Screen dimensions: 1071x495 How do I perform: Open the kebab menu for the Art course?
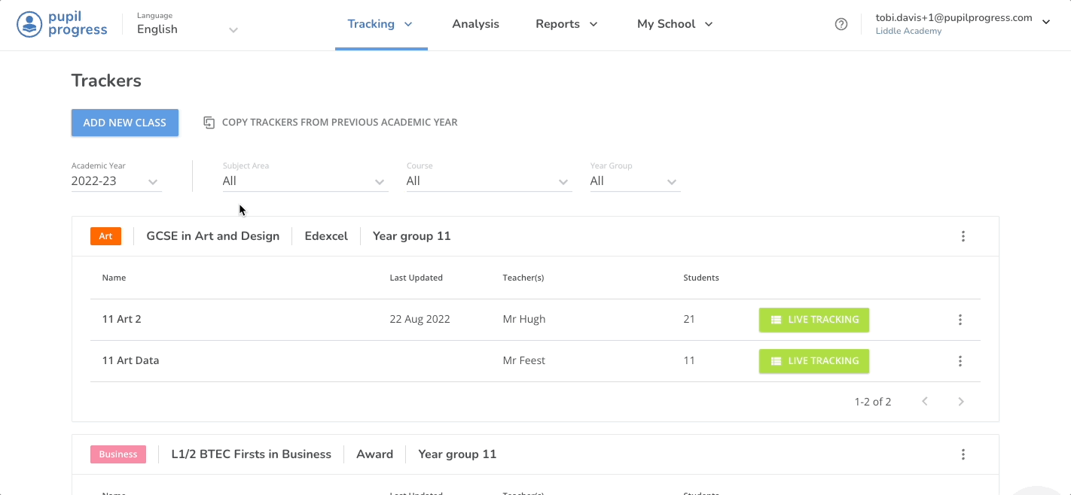coord(963,235)
